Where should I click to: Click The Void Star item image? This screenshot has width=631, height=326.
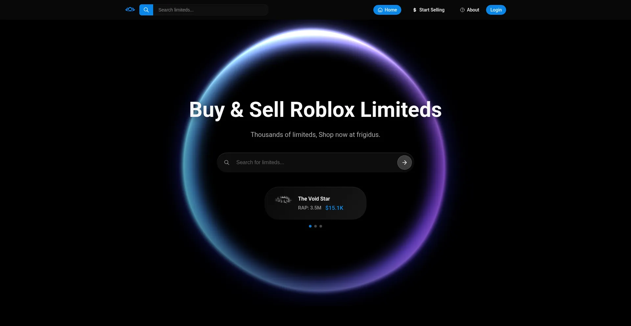[x=283, y=199]
